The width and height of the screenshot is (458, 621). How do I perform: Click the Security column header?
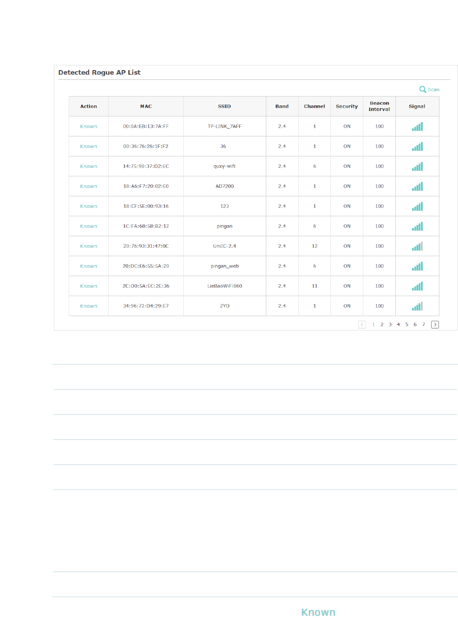pos(347,106)
